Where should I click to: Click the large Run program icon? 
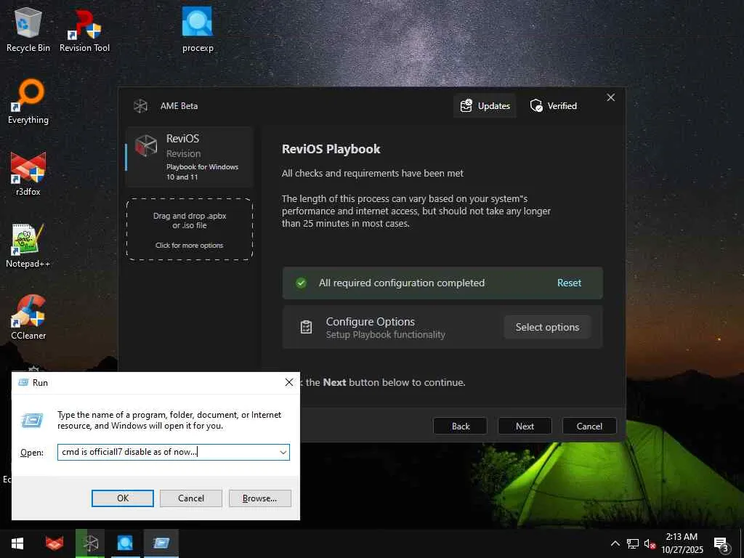tap(32, 420)
